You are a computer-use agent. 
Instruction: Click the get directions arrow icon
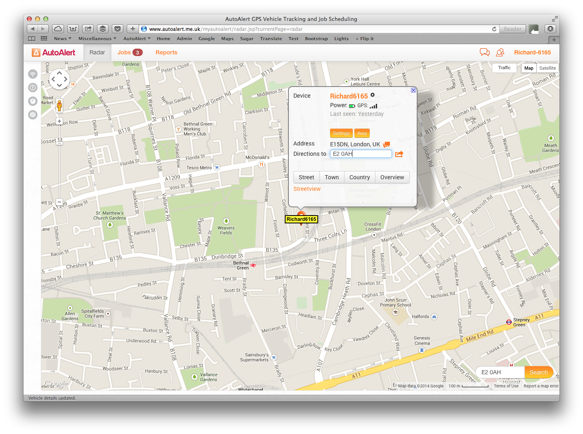[399, 154]
